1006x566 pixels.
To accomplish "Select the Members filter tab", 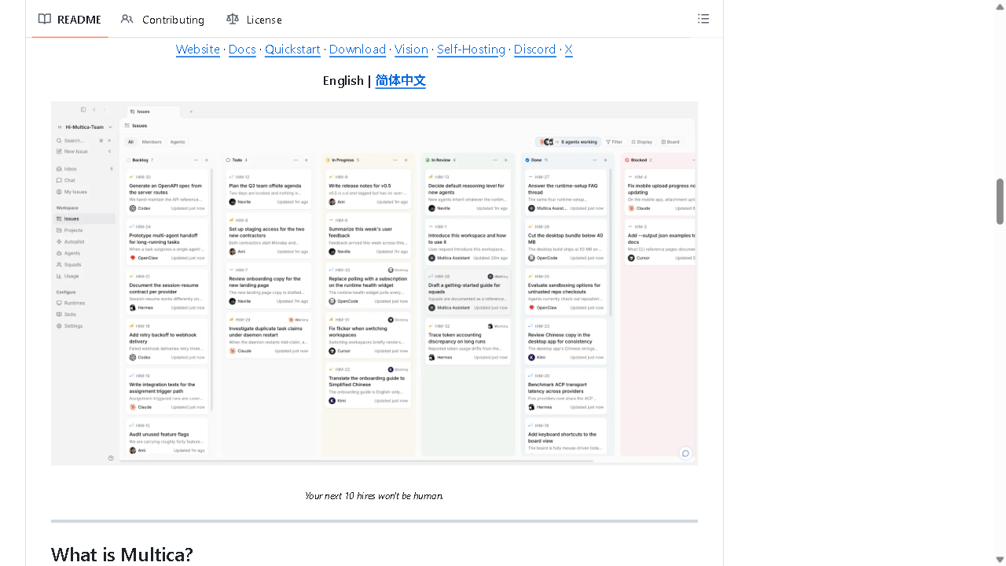I will tap(152, 142).
